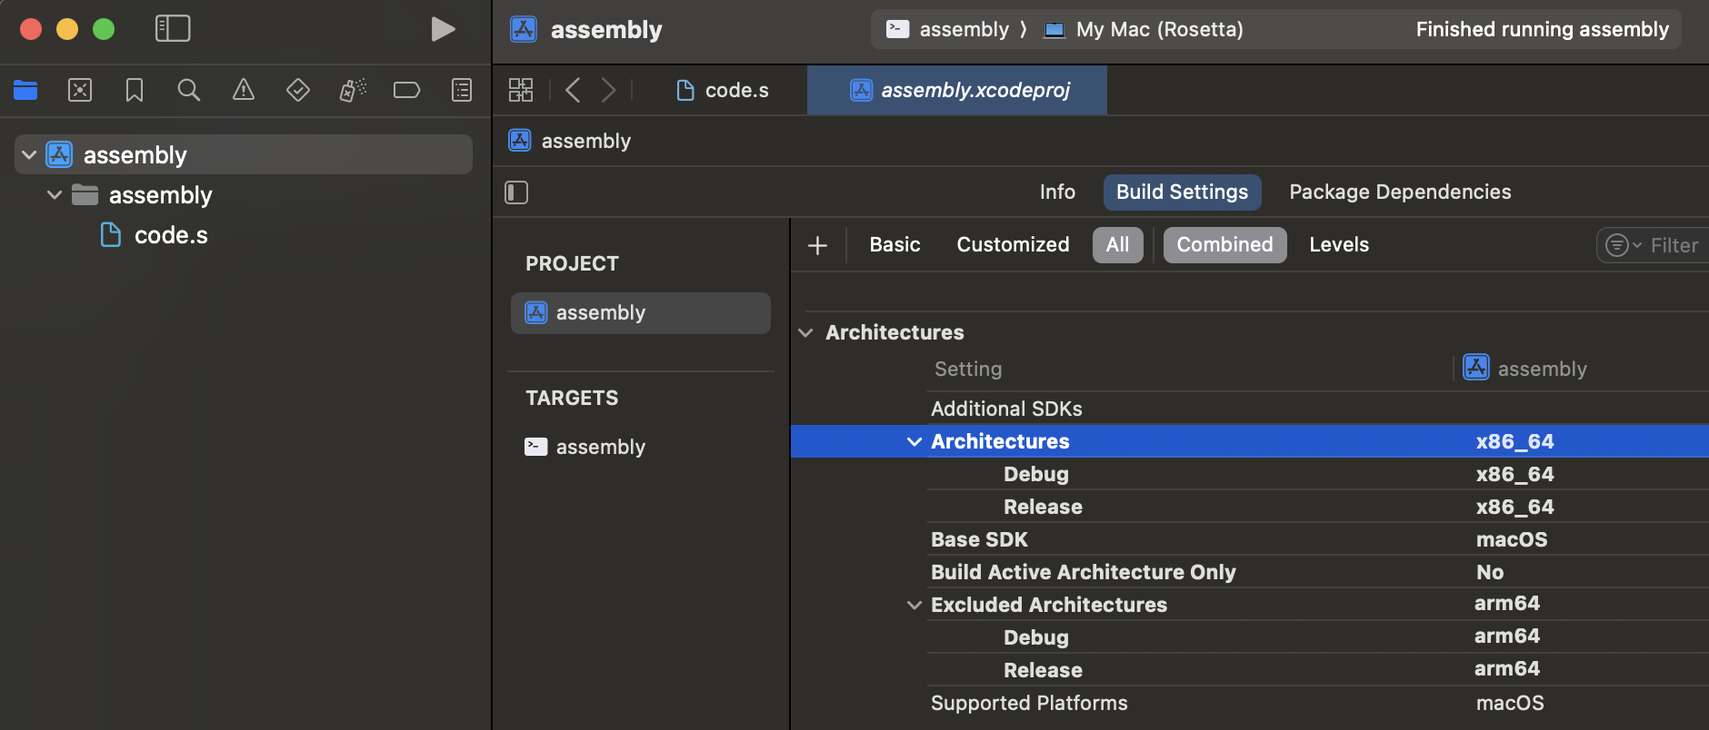Collapse the Excluded Architectures setting

point(914,605)
